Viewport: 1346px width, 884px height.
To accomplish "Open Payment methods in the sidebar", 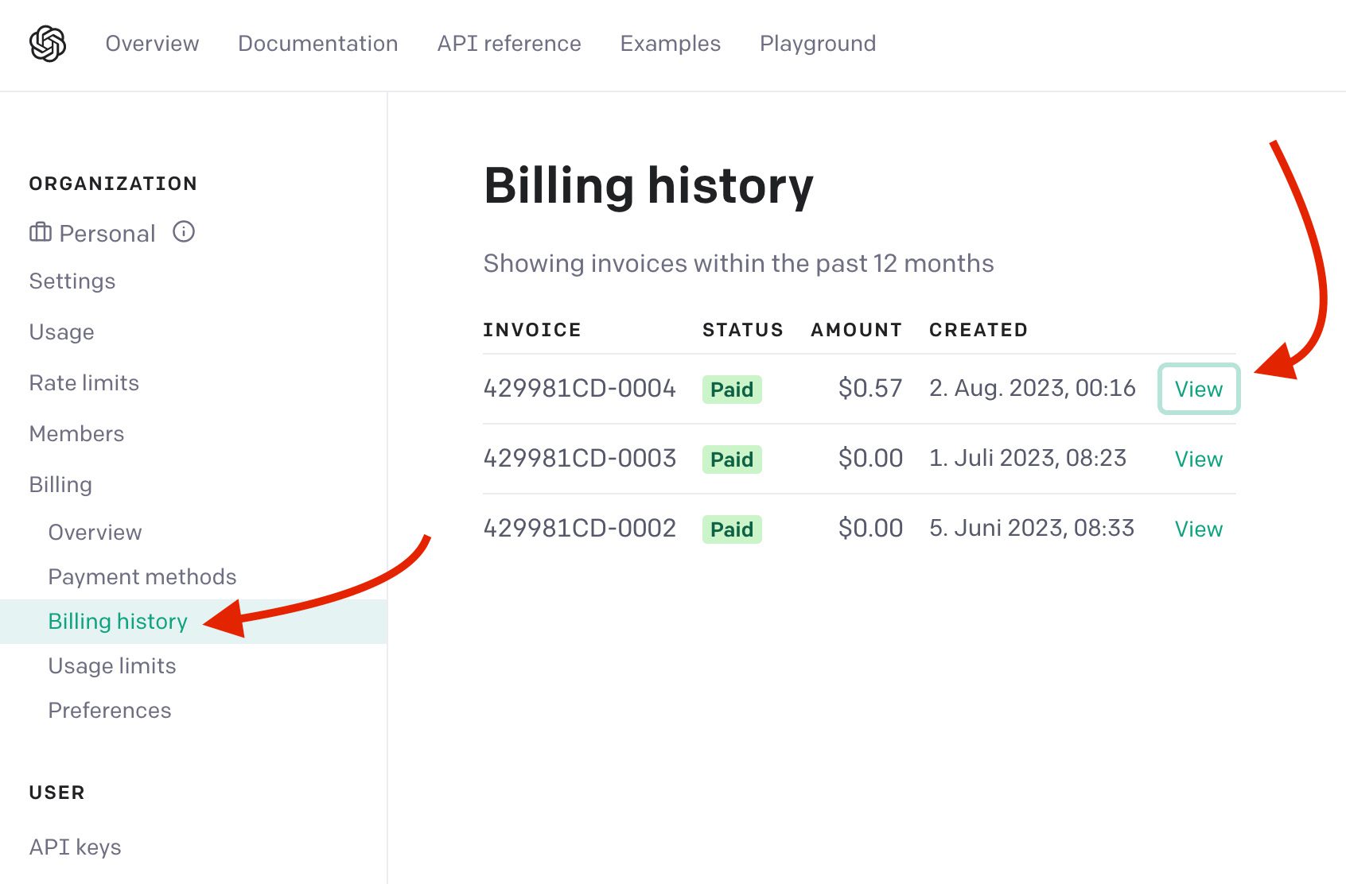I will coord(142,576).
